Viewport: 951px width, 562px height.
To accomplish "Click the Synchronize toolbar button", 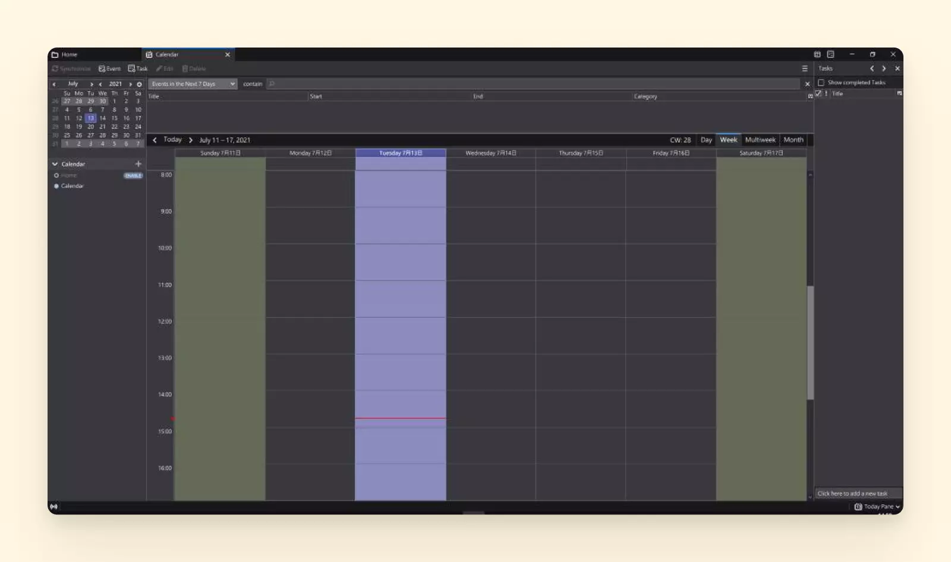I will click(71, 69).
